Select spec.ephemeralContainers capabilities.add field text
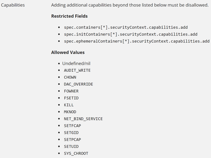The image size is (211, 158). point(137,41)
